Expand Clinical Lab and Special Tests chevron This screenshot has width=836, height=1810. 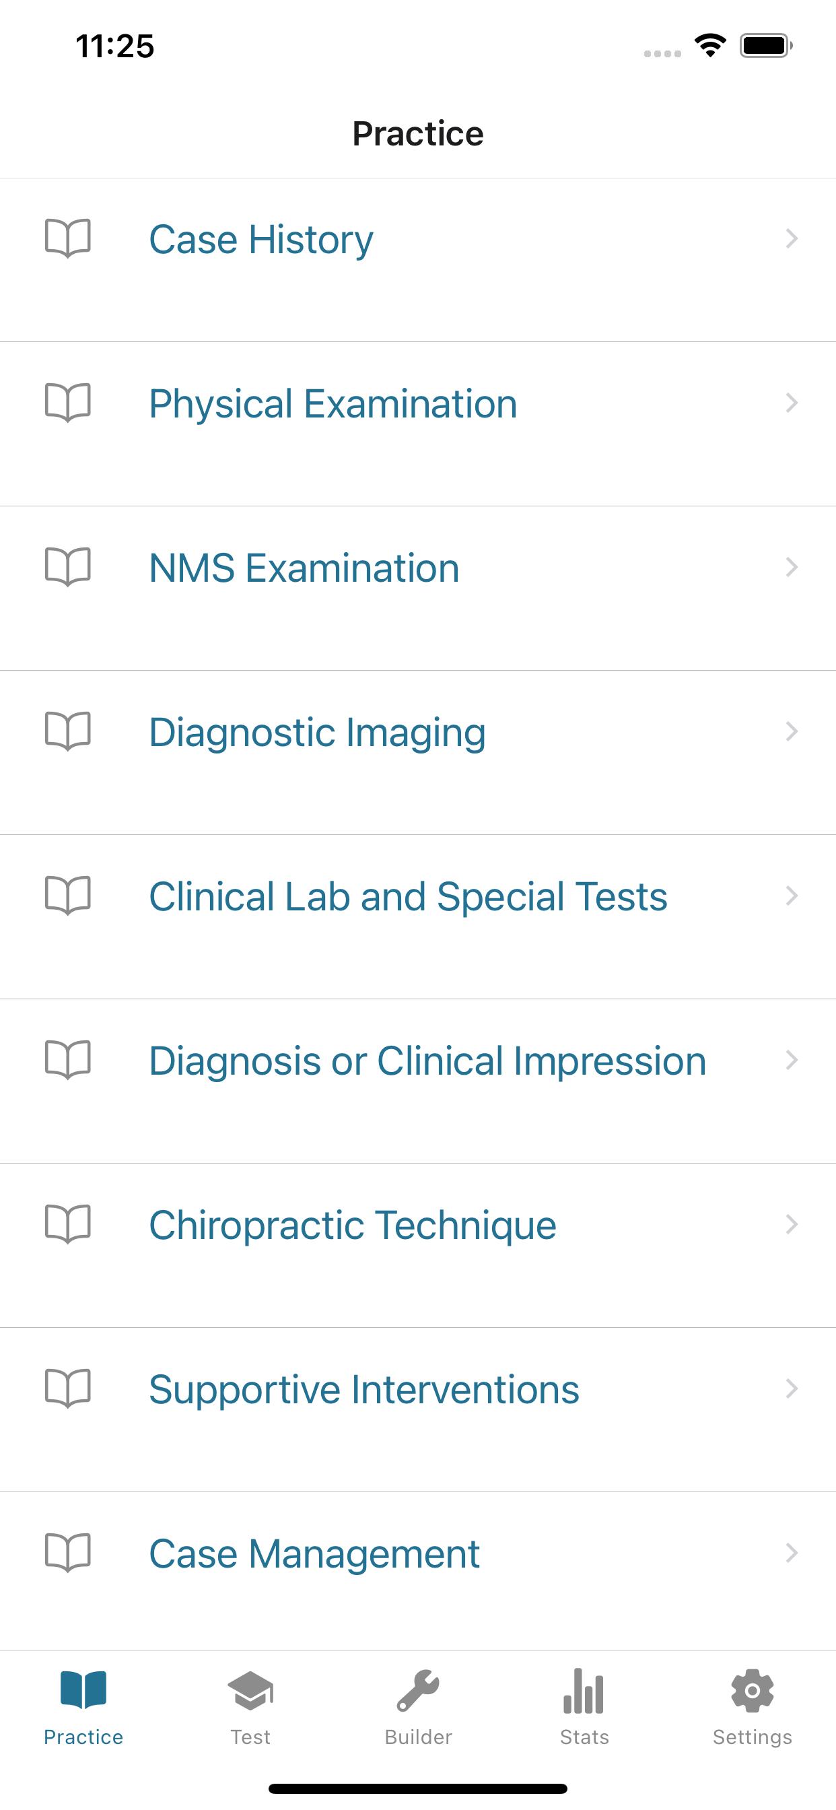792,896
